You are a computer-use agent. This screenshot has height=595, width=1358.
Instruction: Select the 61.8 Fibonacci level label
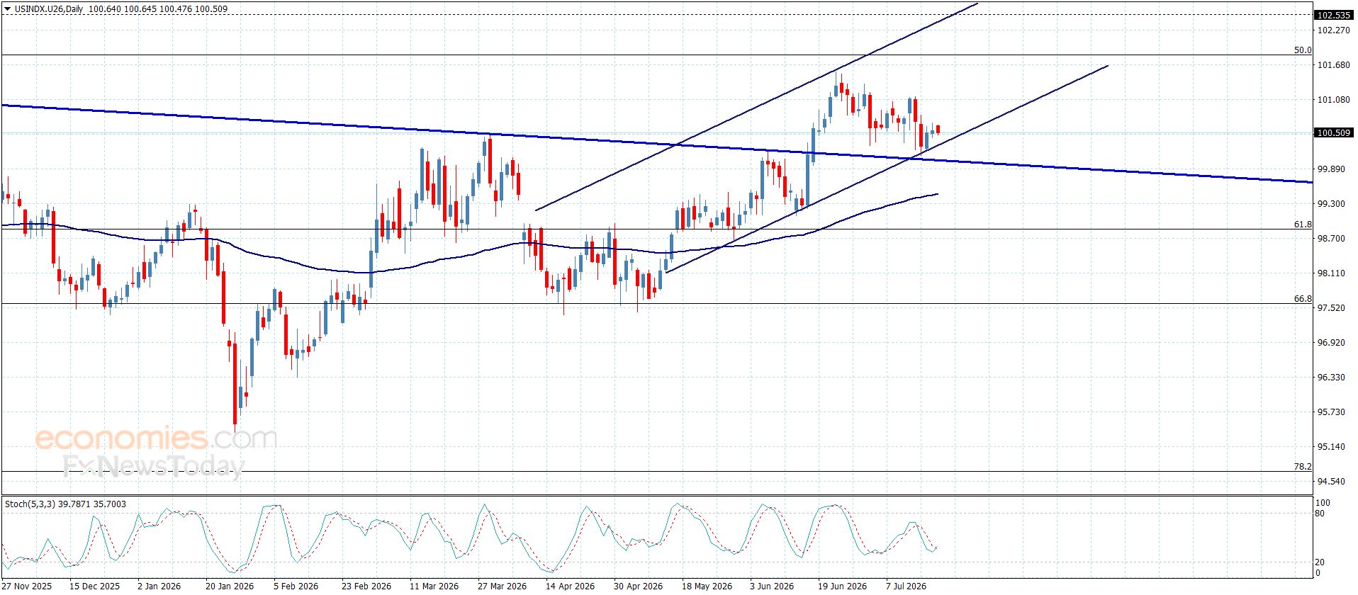1303,225
